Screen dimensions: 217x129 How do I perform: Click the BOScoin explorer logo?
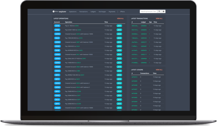point(60,11)
